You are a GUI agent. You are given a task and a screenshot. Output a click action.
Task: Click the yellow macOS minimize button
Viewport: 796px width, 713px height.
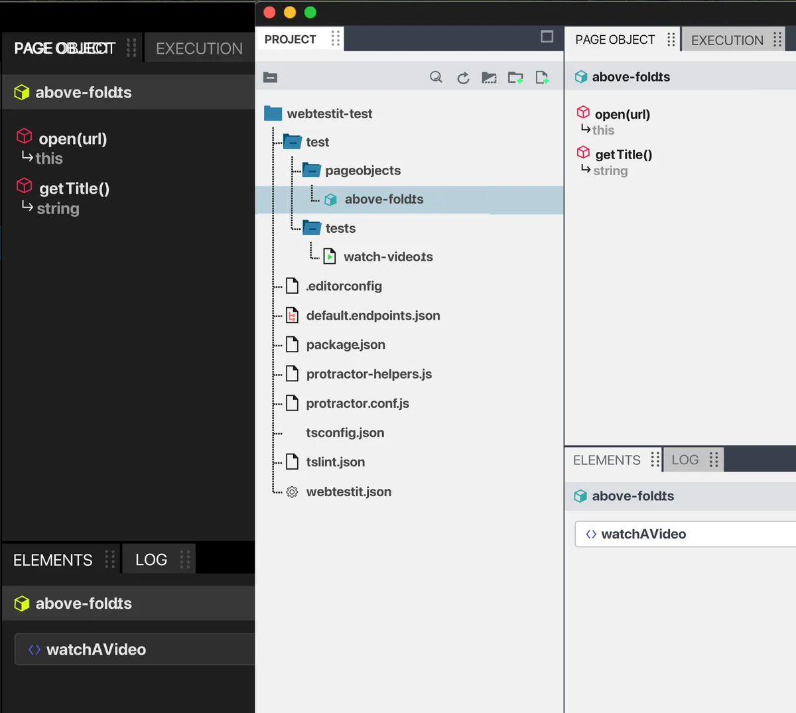click(x=290, y=12)
